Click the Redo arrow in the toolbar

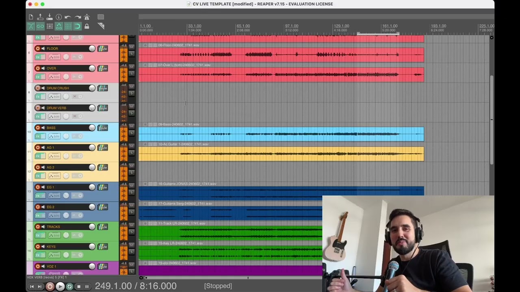point(78,17)
